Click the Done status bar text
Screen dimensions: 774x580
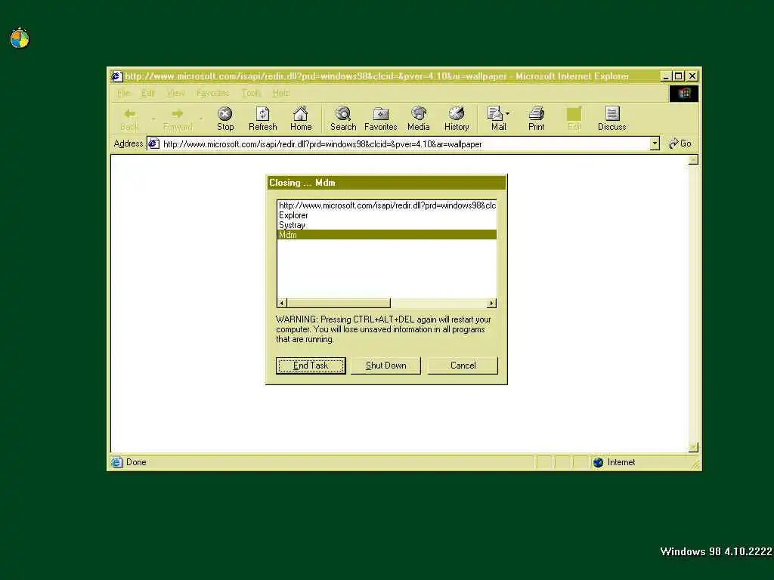click(136, 462)
